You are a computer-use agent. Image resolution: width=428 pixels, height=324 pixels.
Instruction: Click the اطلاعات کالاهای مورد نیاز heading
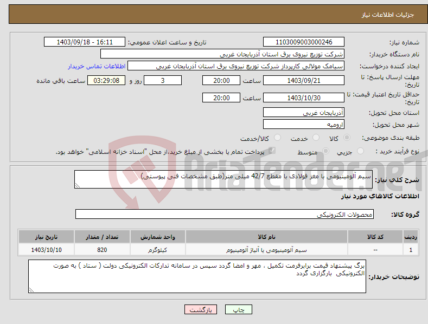pyautogui.click(x=380, y=196)
